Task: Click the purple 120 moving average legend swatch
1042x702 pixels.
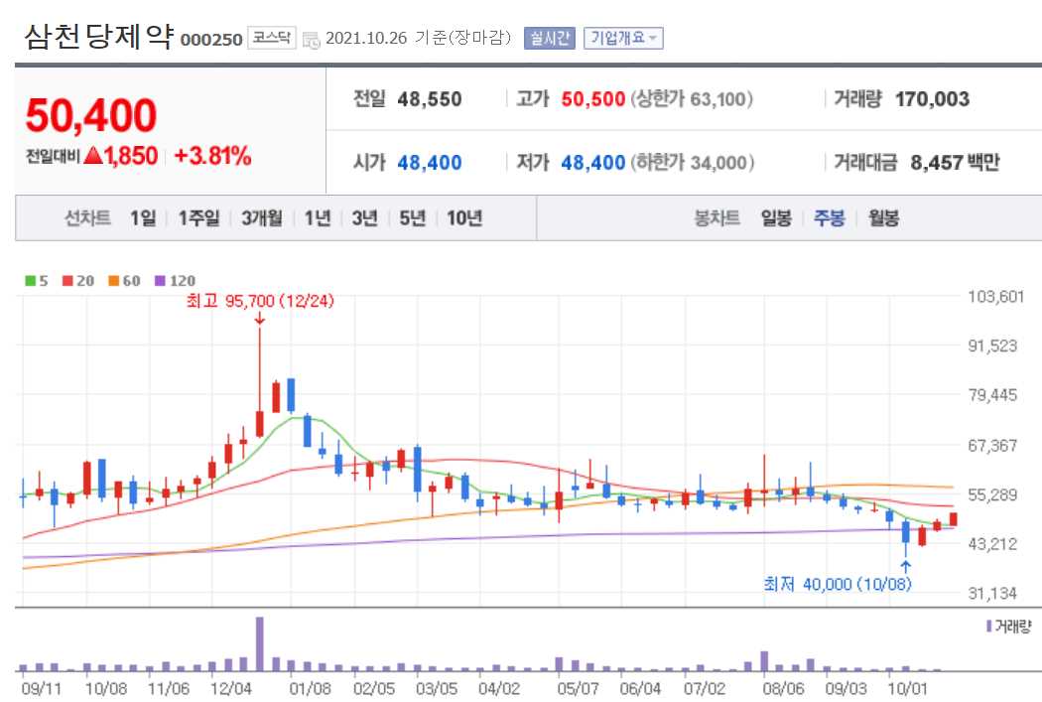Action: (160, 281)
